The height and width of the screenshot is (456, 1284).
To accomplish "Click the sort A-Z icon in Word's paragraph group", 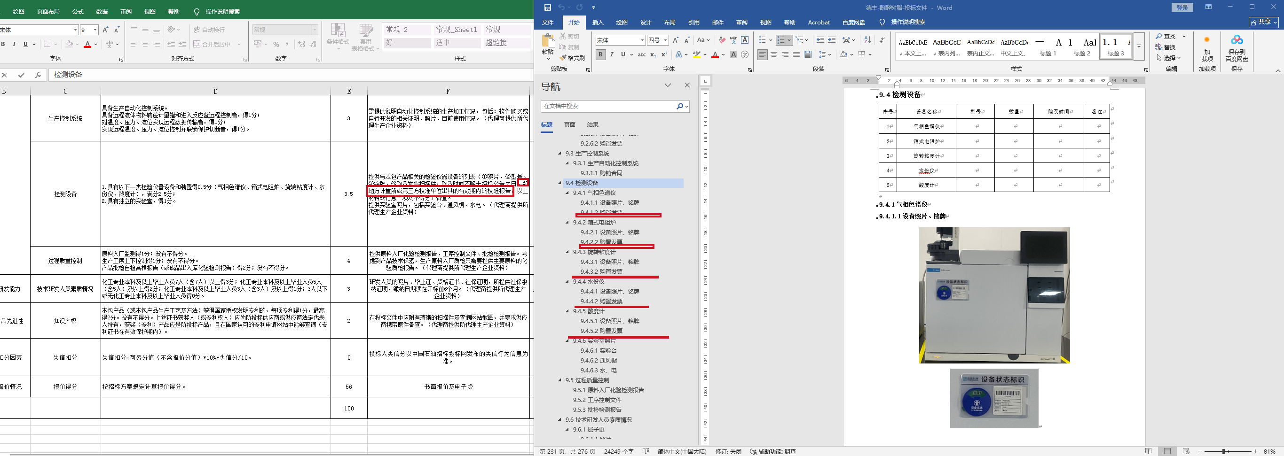I will click(x=867, y=40).
